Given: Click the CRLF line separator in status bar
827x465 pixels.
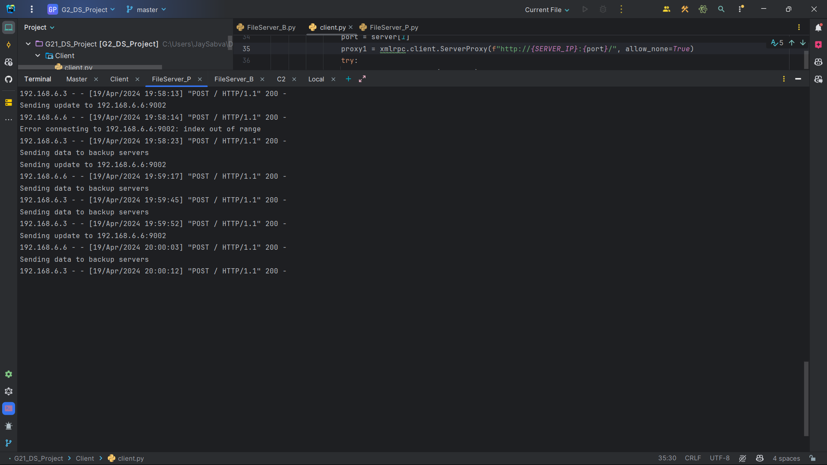Looking at the screenshot, I should (x=693, y=458).
